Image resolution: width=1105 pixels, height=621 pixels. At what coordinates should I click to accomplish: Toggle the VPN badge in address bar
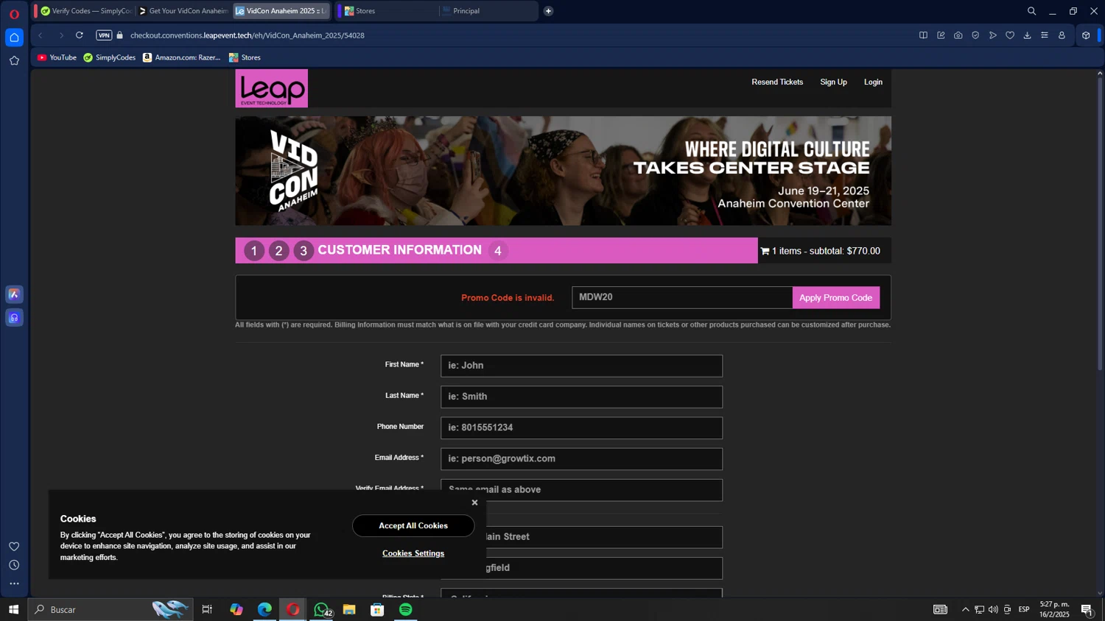(x=104, y=35)
